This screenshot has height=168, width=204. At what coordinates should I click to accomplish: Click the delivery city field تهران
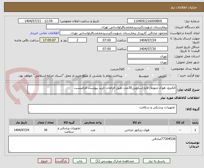click(x=148, y=62)
